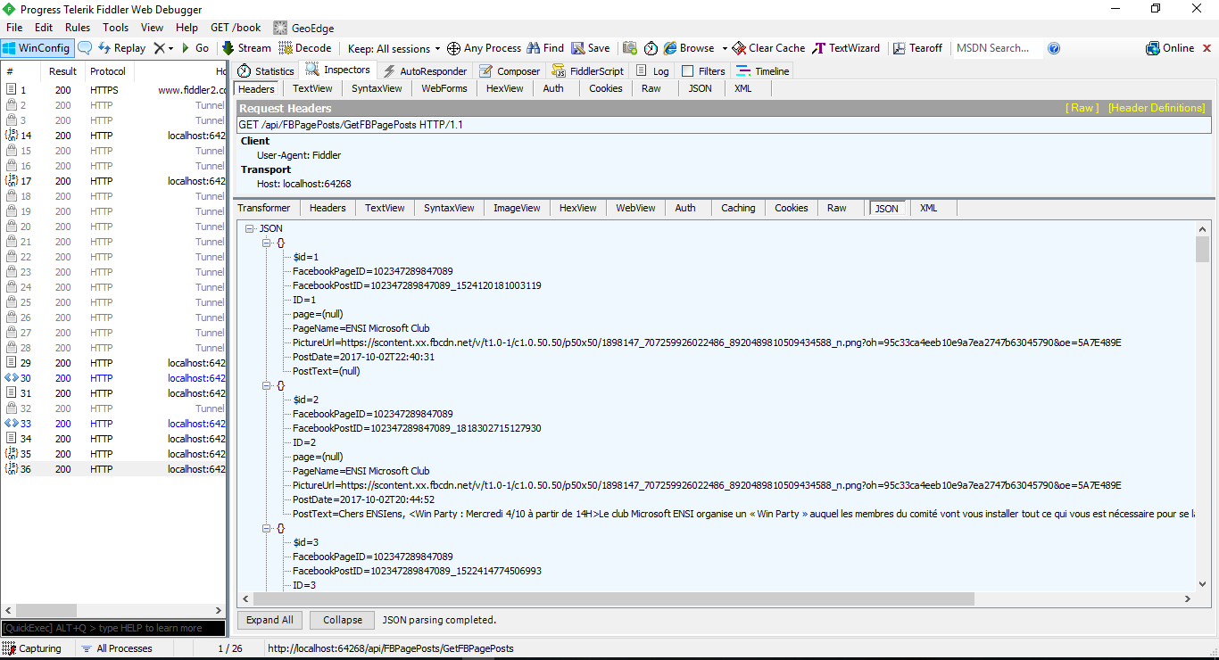Select the response Caching tab

[x=738, y=208]
